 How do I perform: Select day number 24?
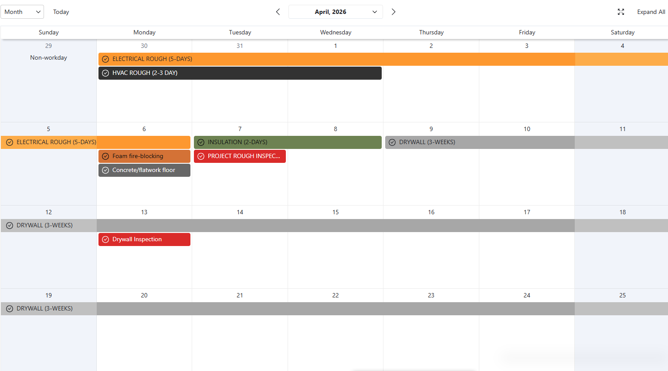coord(527,295)
